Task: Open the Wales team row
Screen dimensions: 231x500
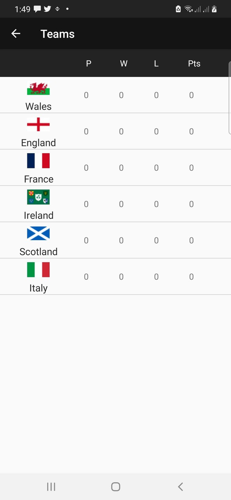Action: [x=115, y=95]
